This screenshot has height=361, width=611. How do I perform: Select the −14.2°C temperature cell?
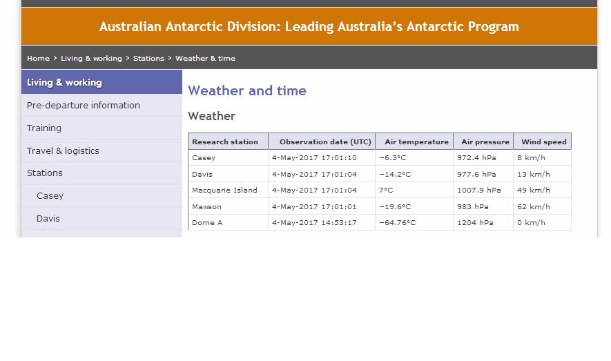[x=414, y=174]
